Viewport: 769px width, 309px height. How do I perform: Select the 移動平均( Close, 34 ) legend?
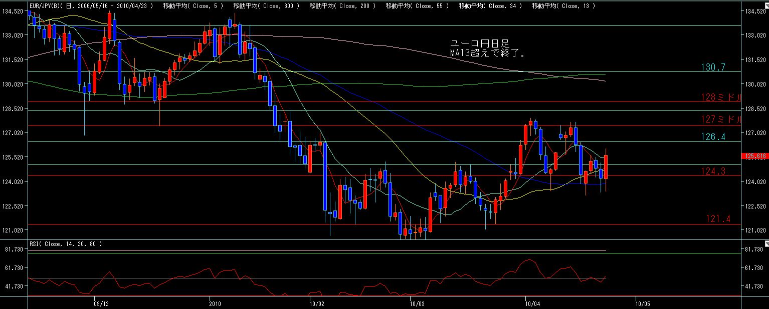coord(490,6)
